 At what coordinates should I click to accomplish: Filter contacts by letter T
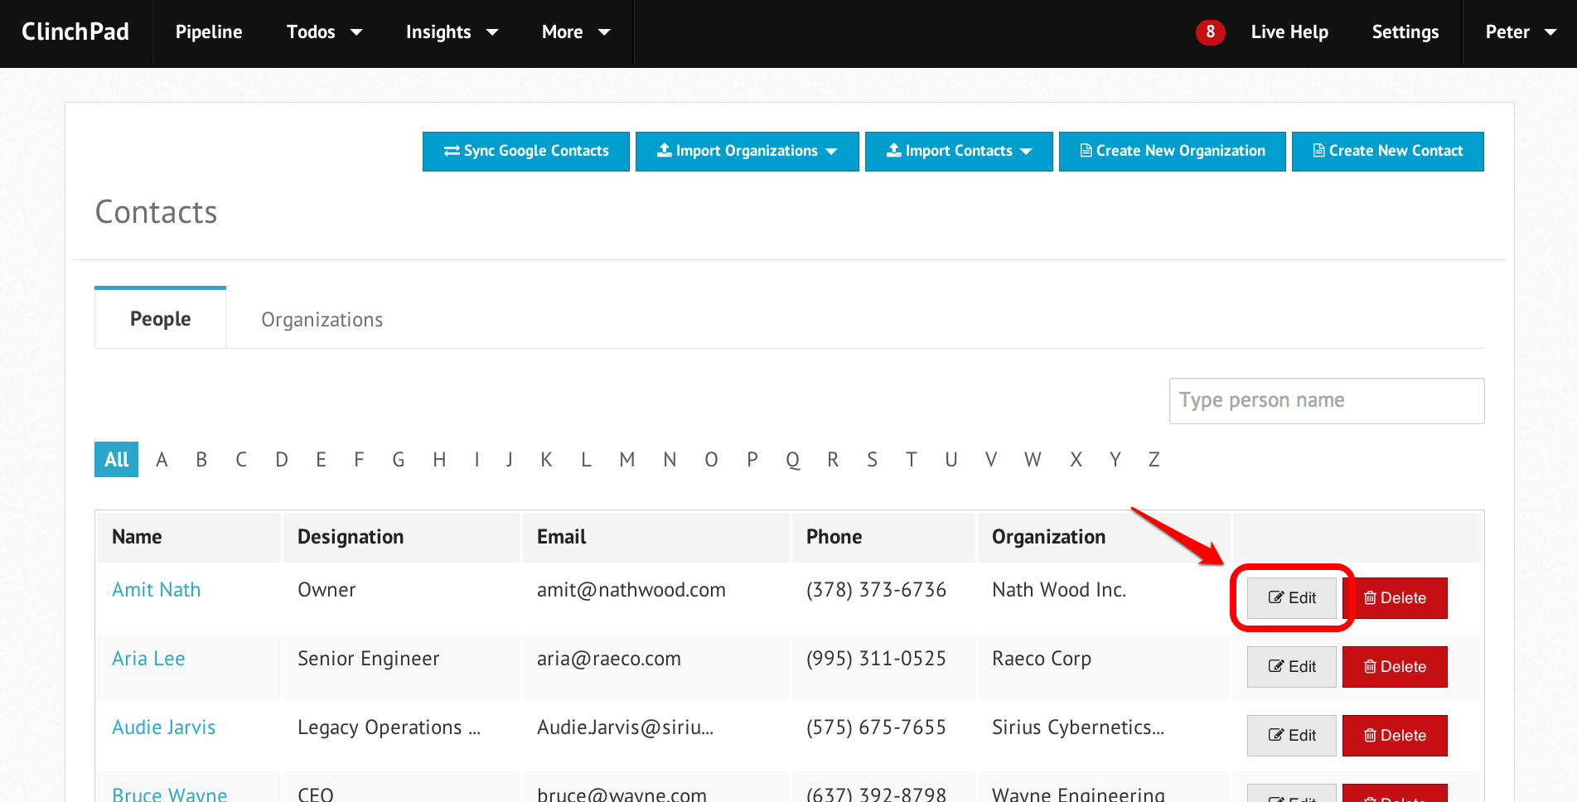coord(912,460)
